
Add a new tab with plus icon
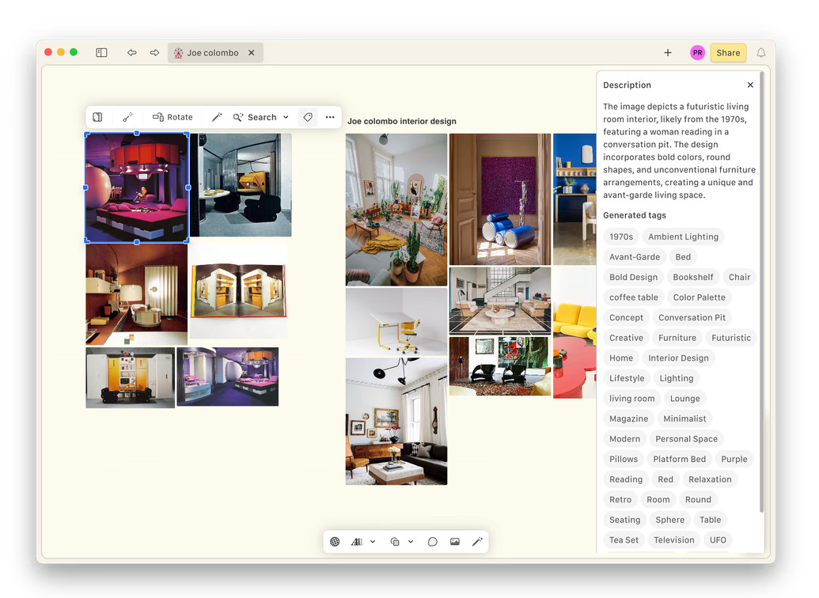click(668, 53)
